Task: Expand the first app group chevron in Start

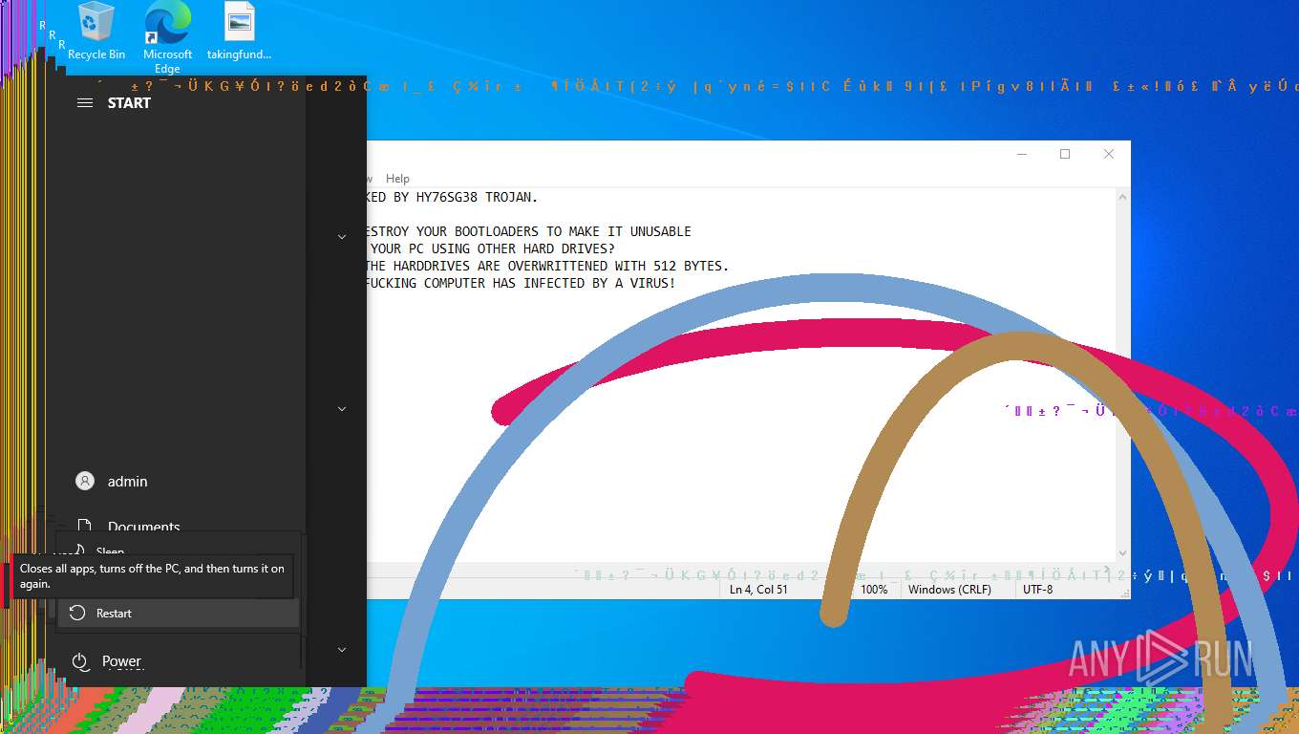Action: [342, 237]
